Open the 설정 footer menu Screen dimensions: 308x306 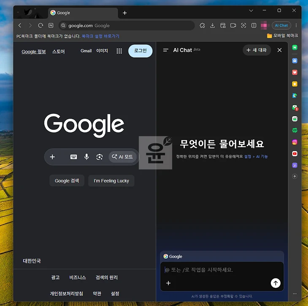tap(115, 293)
